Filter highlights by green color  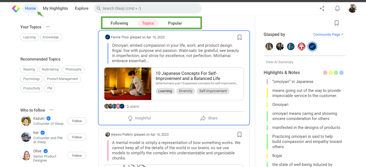336,73
